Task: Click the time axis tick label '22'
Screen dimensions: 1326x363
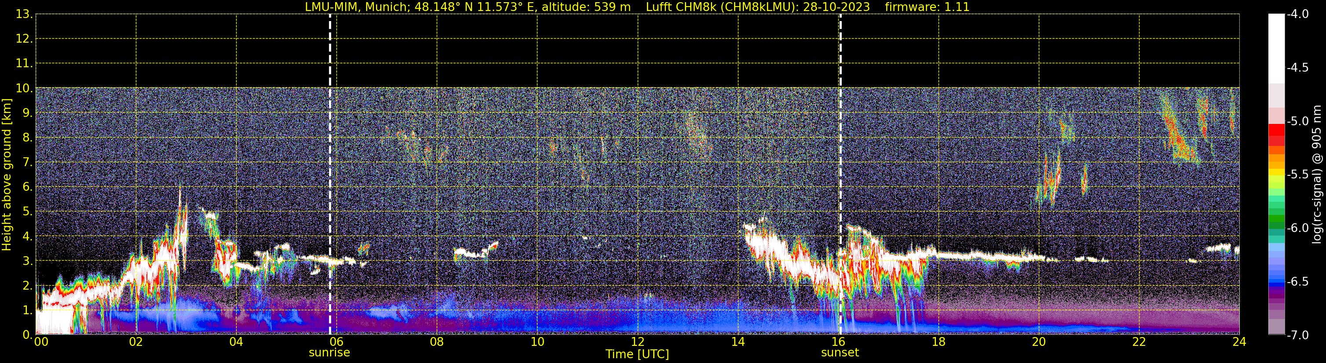Action: click(1139, 342)
